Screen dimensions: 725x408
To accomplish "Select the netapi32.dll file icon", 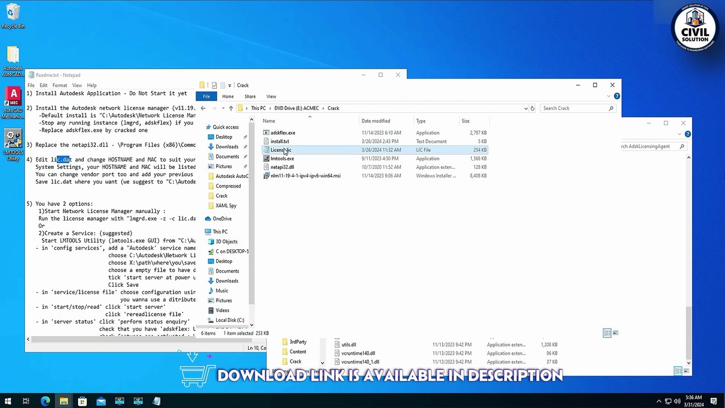I will (x=266, y=167).
